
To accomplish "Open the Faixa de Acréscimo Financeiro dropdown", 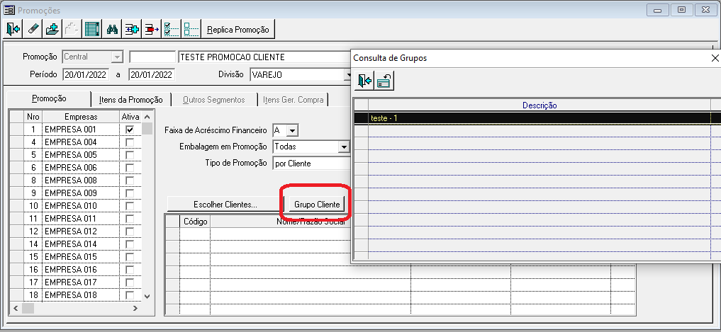I will click(292, 131).
